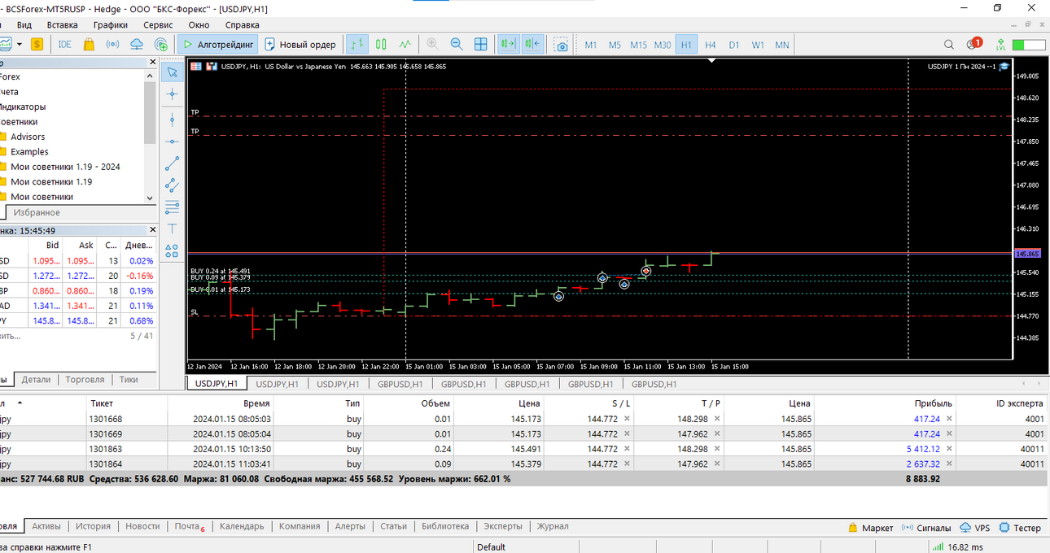
Task: Open the IDE MetaEditor button
Action: coord(65,44)
